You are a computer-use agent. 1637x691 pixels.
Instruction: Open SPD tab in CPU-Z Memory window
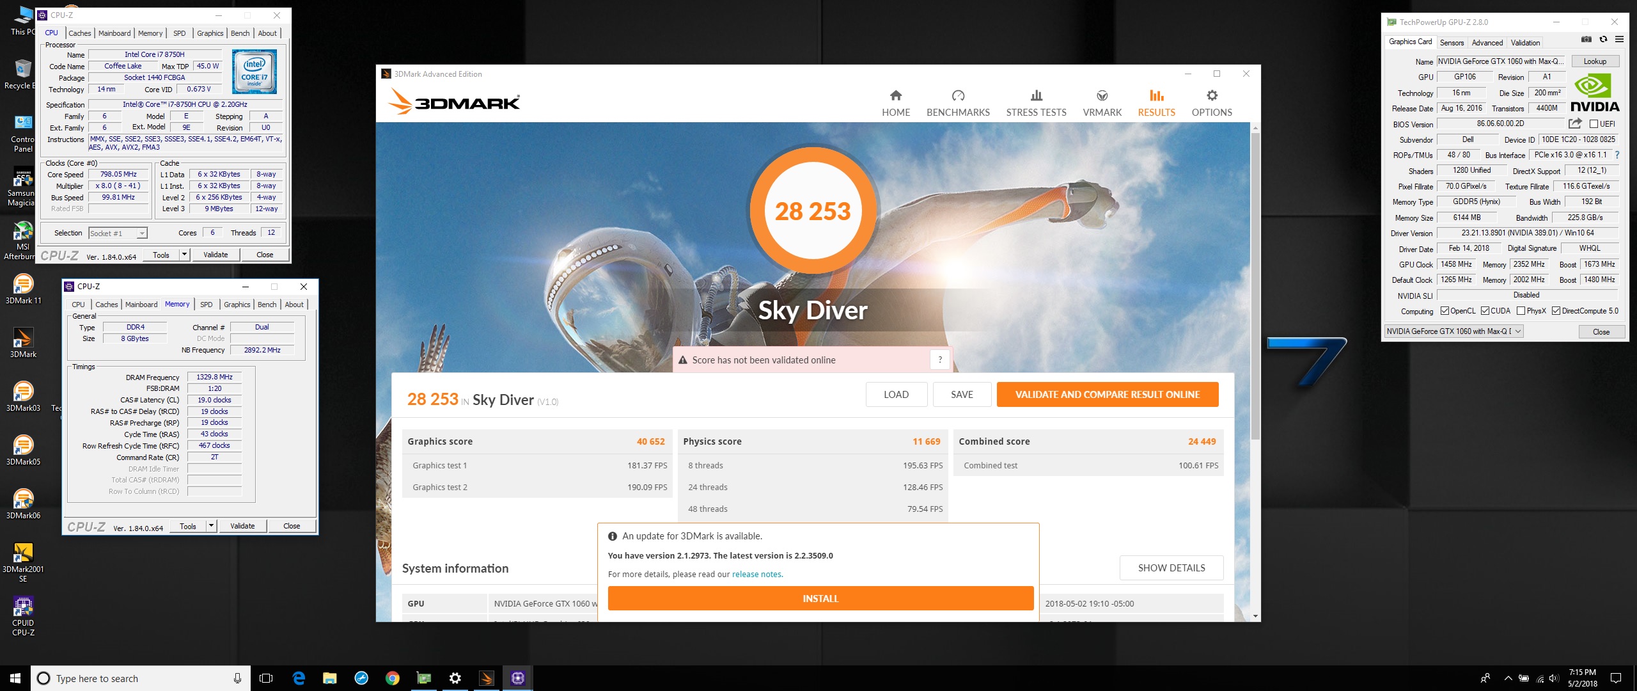(206, 305)
